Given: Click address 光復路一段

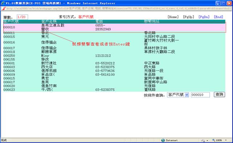Looking at the screenshot, I should [154, 71].
